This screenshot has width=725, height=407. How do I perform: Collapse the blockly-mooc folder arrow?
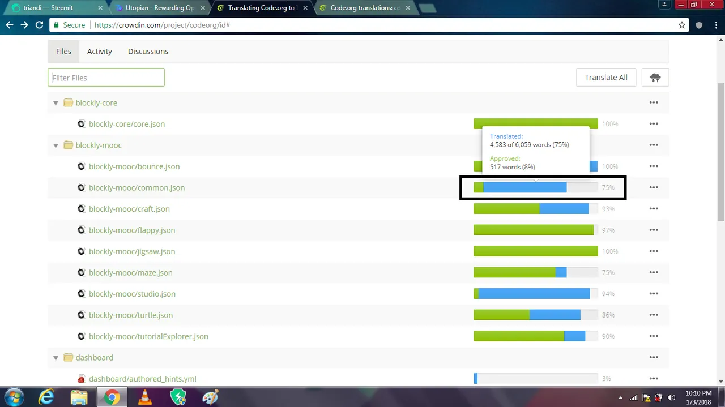coord(56,145)
